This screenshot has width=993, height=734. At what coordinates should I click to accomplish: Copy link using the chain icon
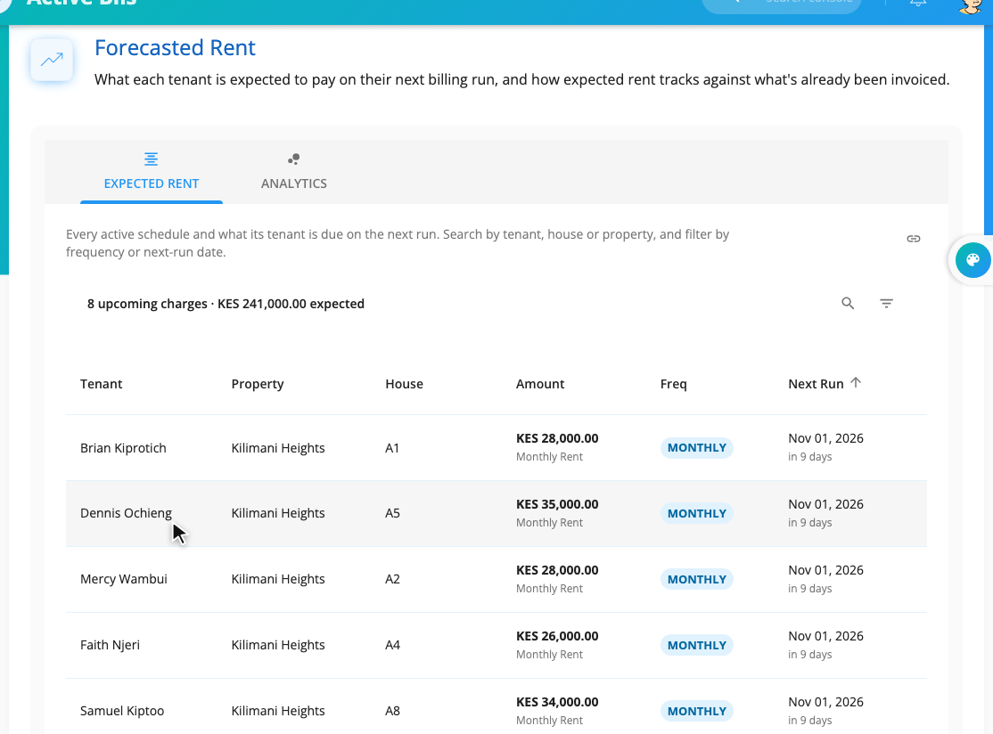pos(913,239)
